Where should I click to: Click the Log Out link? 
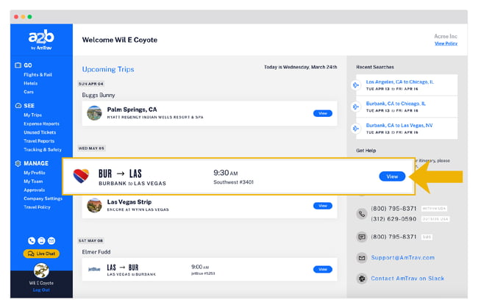(41, 290)
